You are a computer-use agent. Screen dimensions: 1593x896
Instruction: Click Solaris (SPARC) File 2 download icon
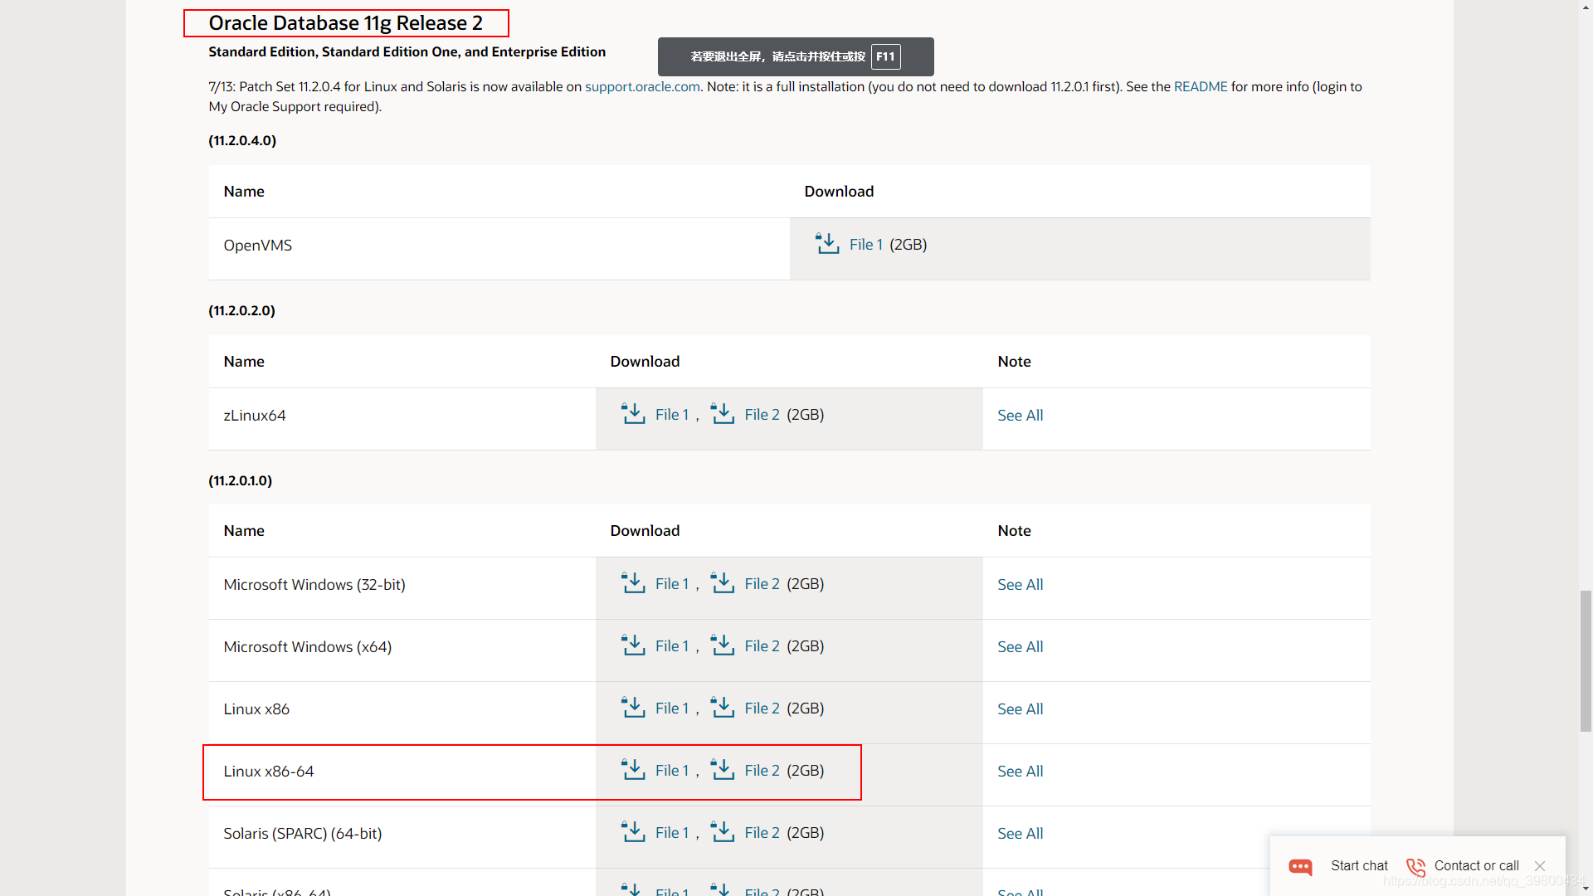723,831
